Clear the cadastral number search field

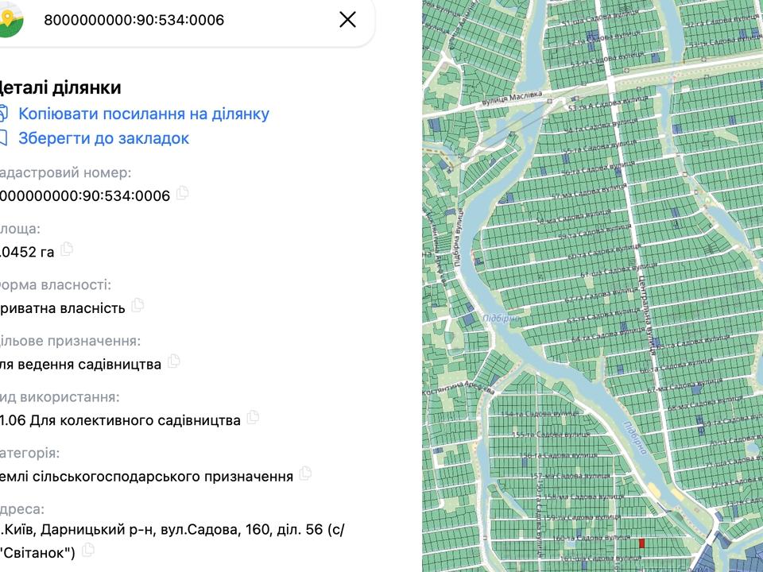coord(347,20)
